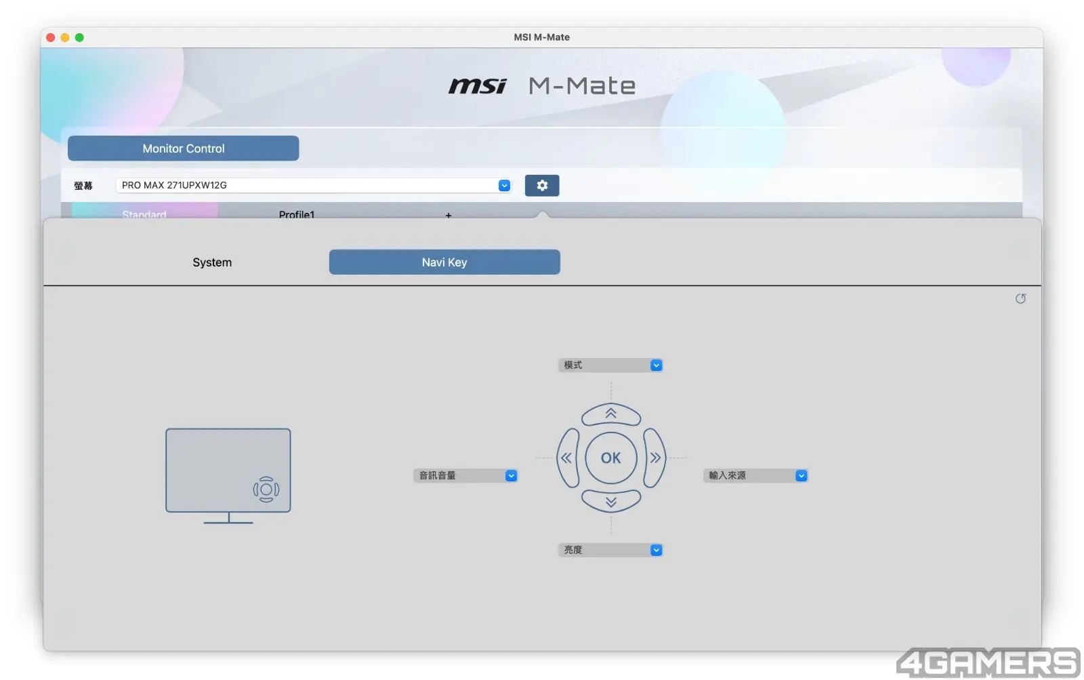Screen dimensions: 1084x680
Task: Minimize the MSI M-Mate window
Action: 65,37
